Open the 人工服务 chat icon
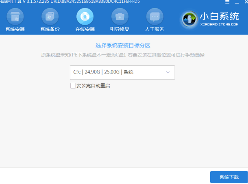248x184 pixels. [x=155, y=17]
